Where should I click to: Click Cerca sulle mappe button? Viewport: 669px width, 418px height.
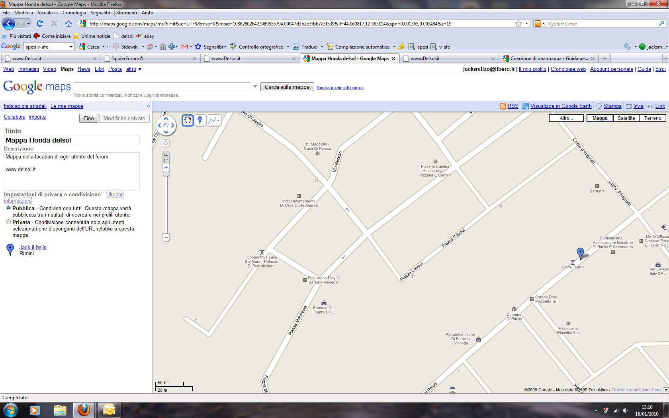(287, 87)
